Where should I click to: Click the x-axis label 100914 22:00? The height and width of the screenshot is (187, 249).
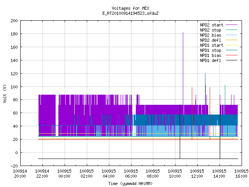(x=42, y=174)
